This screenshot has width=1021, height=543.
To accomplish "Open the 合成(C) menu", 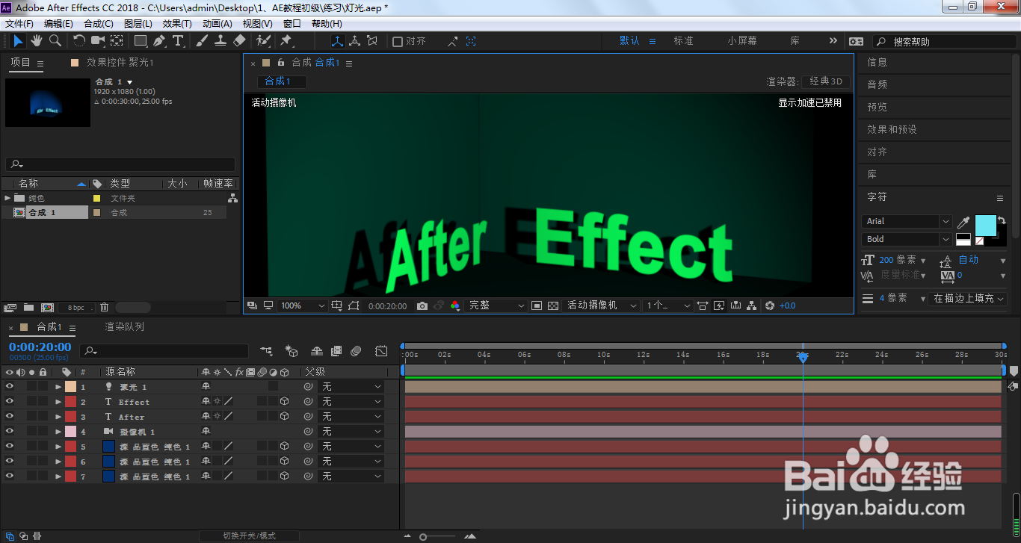I will pos(99,24).
